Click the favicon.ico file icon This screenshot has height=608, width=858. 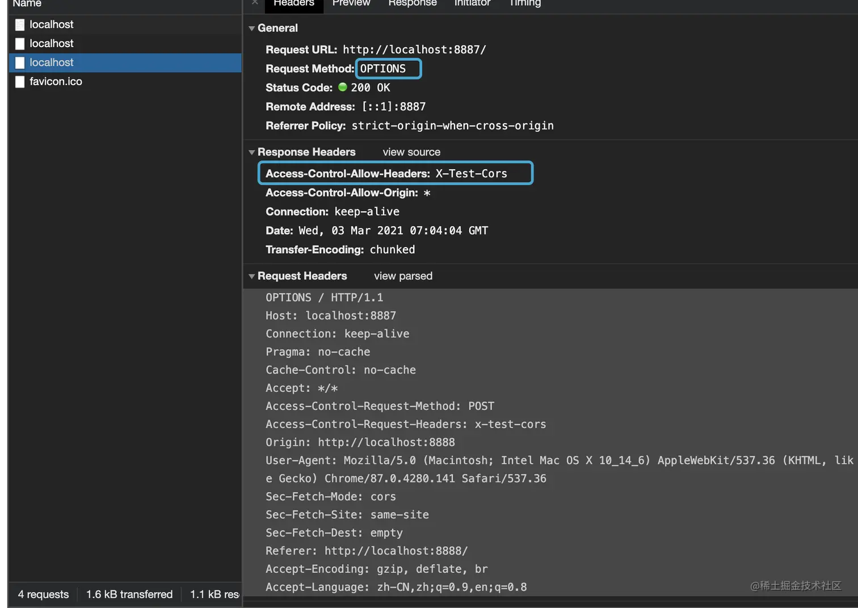click(20, 82)
